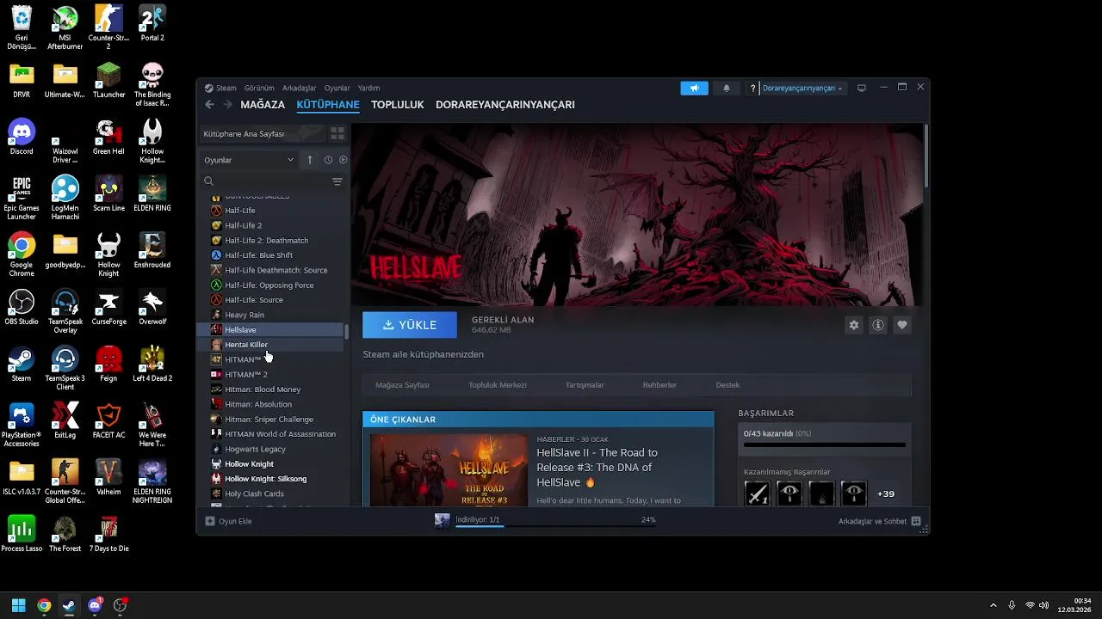Click ELDEN RING desktop icon
The height and width of the screenshot is (619, 1102).
click(152, 194)
